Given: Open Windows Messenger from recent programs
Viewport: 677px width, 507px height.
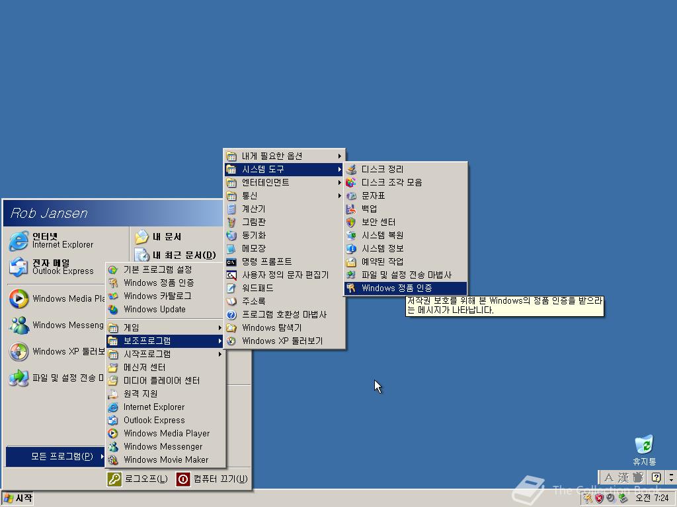Looking at the screenshot, I should coord(56,325).
